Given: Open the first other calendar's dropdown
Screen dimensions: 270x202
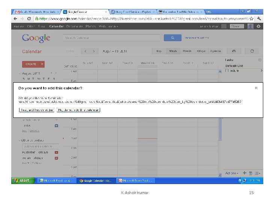Looking at the screenshot, I should [x=56, y=153].
